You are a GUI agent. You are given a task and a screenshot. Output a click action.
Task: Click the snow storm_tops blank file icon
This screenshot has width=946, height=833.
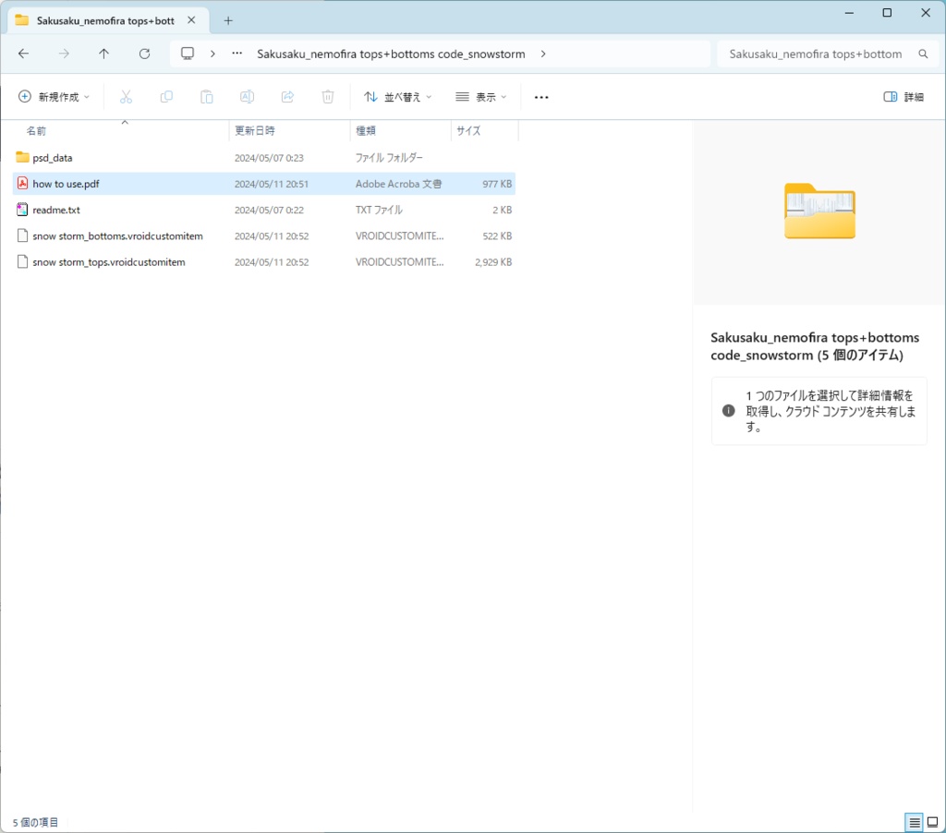click(22, 261)
